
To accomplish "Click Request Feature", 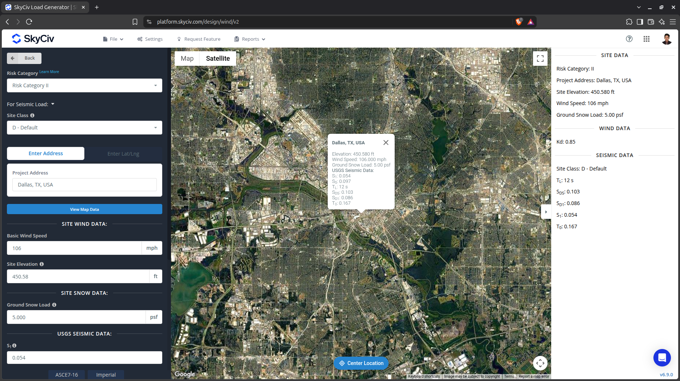I will pyautogui.click(x=199, y=39).
